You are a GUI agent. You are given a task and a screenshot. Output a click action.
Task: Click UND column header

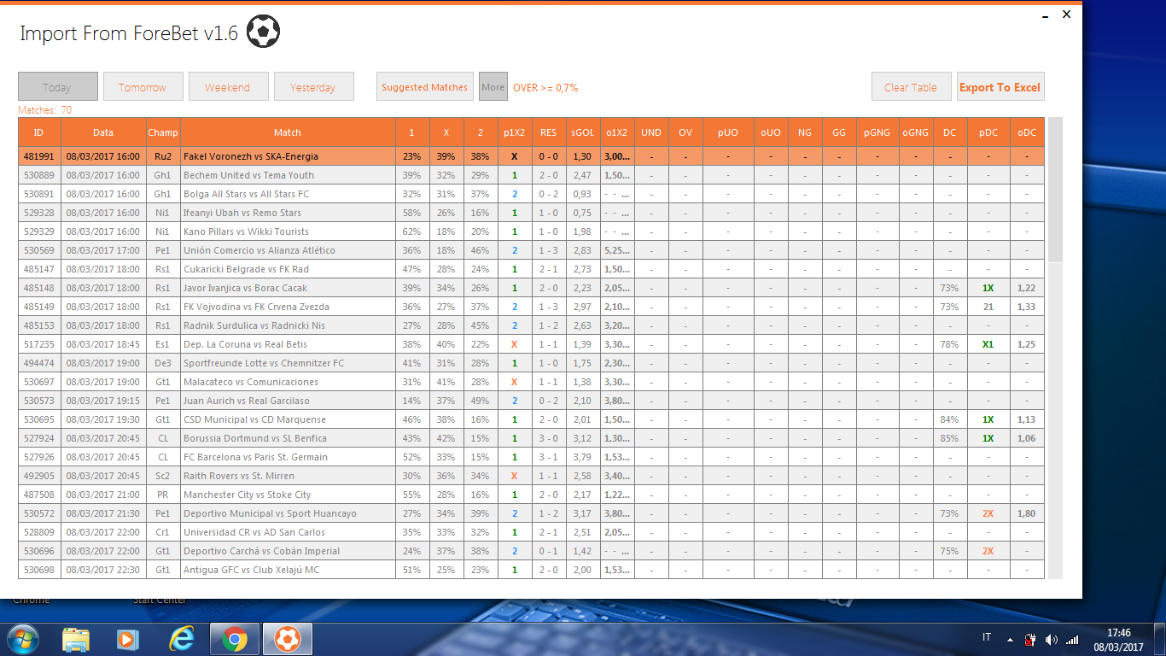pos(651,132)
